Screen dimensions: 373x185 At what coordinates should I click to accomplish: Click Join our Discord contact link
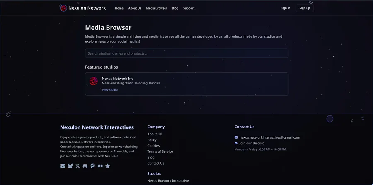click(252, 143)
